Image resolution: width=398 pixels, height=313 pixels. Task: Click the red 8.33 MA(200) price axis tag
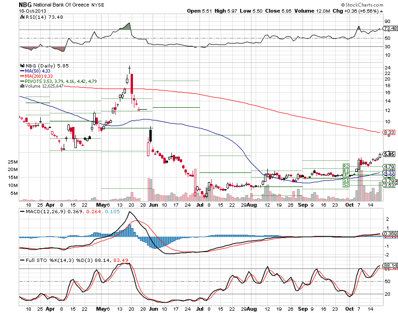pyautogui.click(x=389, y=132)
